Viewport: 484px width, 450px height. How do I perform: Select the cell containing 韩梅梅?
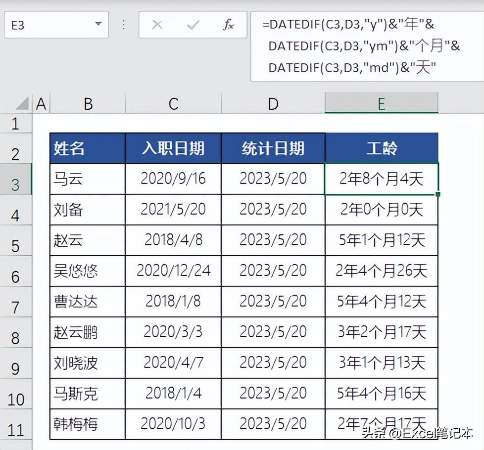coord(88,424)
